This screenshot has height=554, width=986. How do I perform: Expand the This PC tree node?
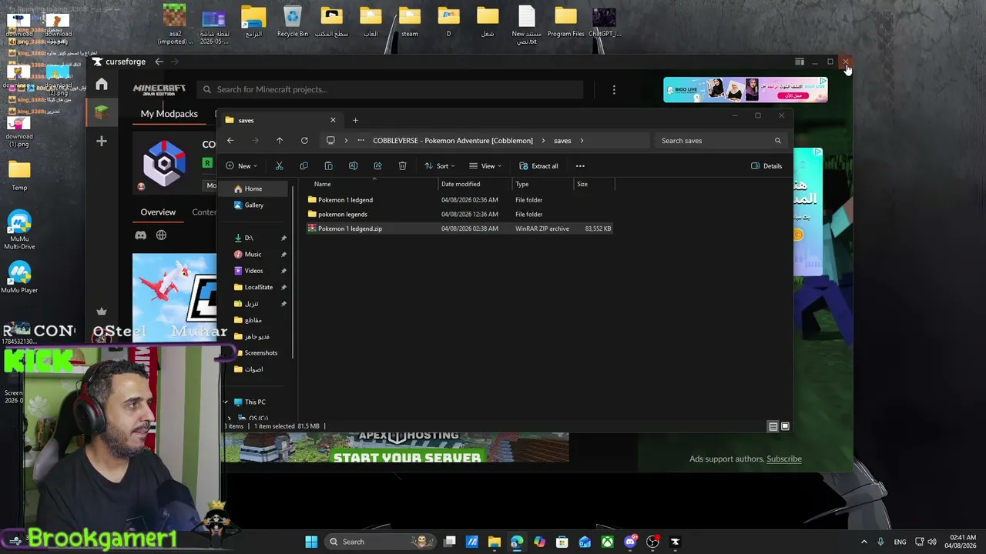[226, 402]
